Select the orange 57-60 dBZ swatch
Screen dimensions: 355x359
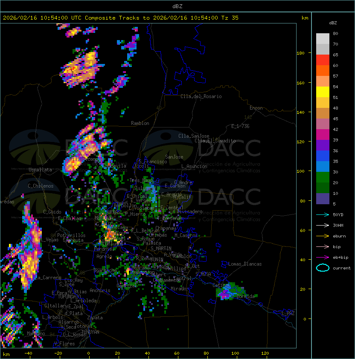pyautogui.click(x=323, y=70)
